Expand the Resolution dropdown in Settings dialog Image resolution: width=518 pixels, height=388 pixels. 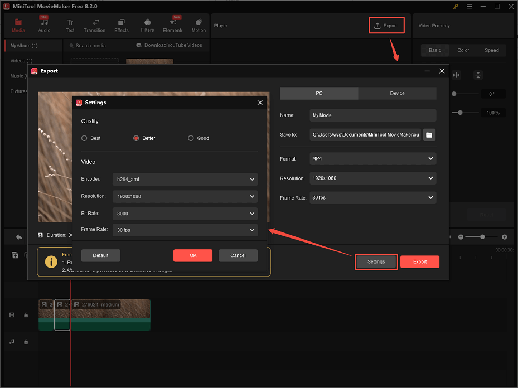[185, 196]
